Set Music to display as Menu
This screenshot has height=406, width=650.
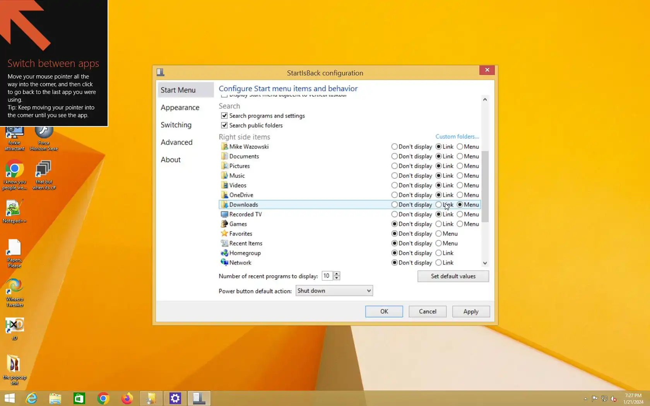[x=460, y=176]
